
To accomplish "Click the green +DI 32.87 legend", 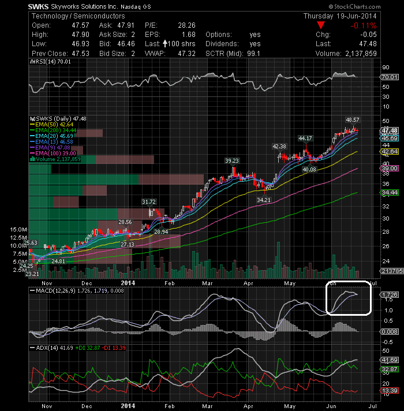I will [x=88, y=348].
